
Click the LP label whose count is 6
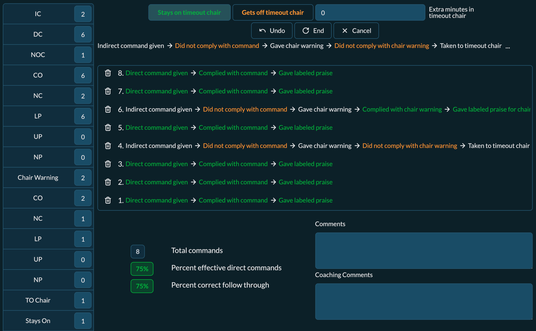[x=38, y=116]
